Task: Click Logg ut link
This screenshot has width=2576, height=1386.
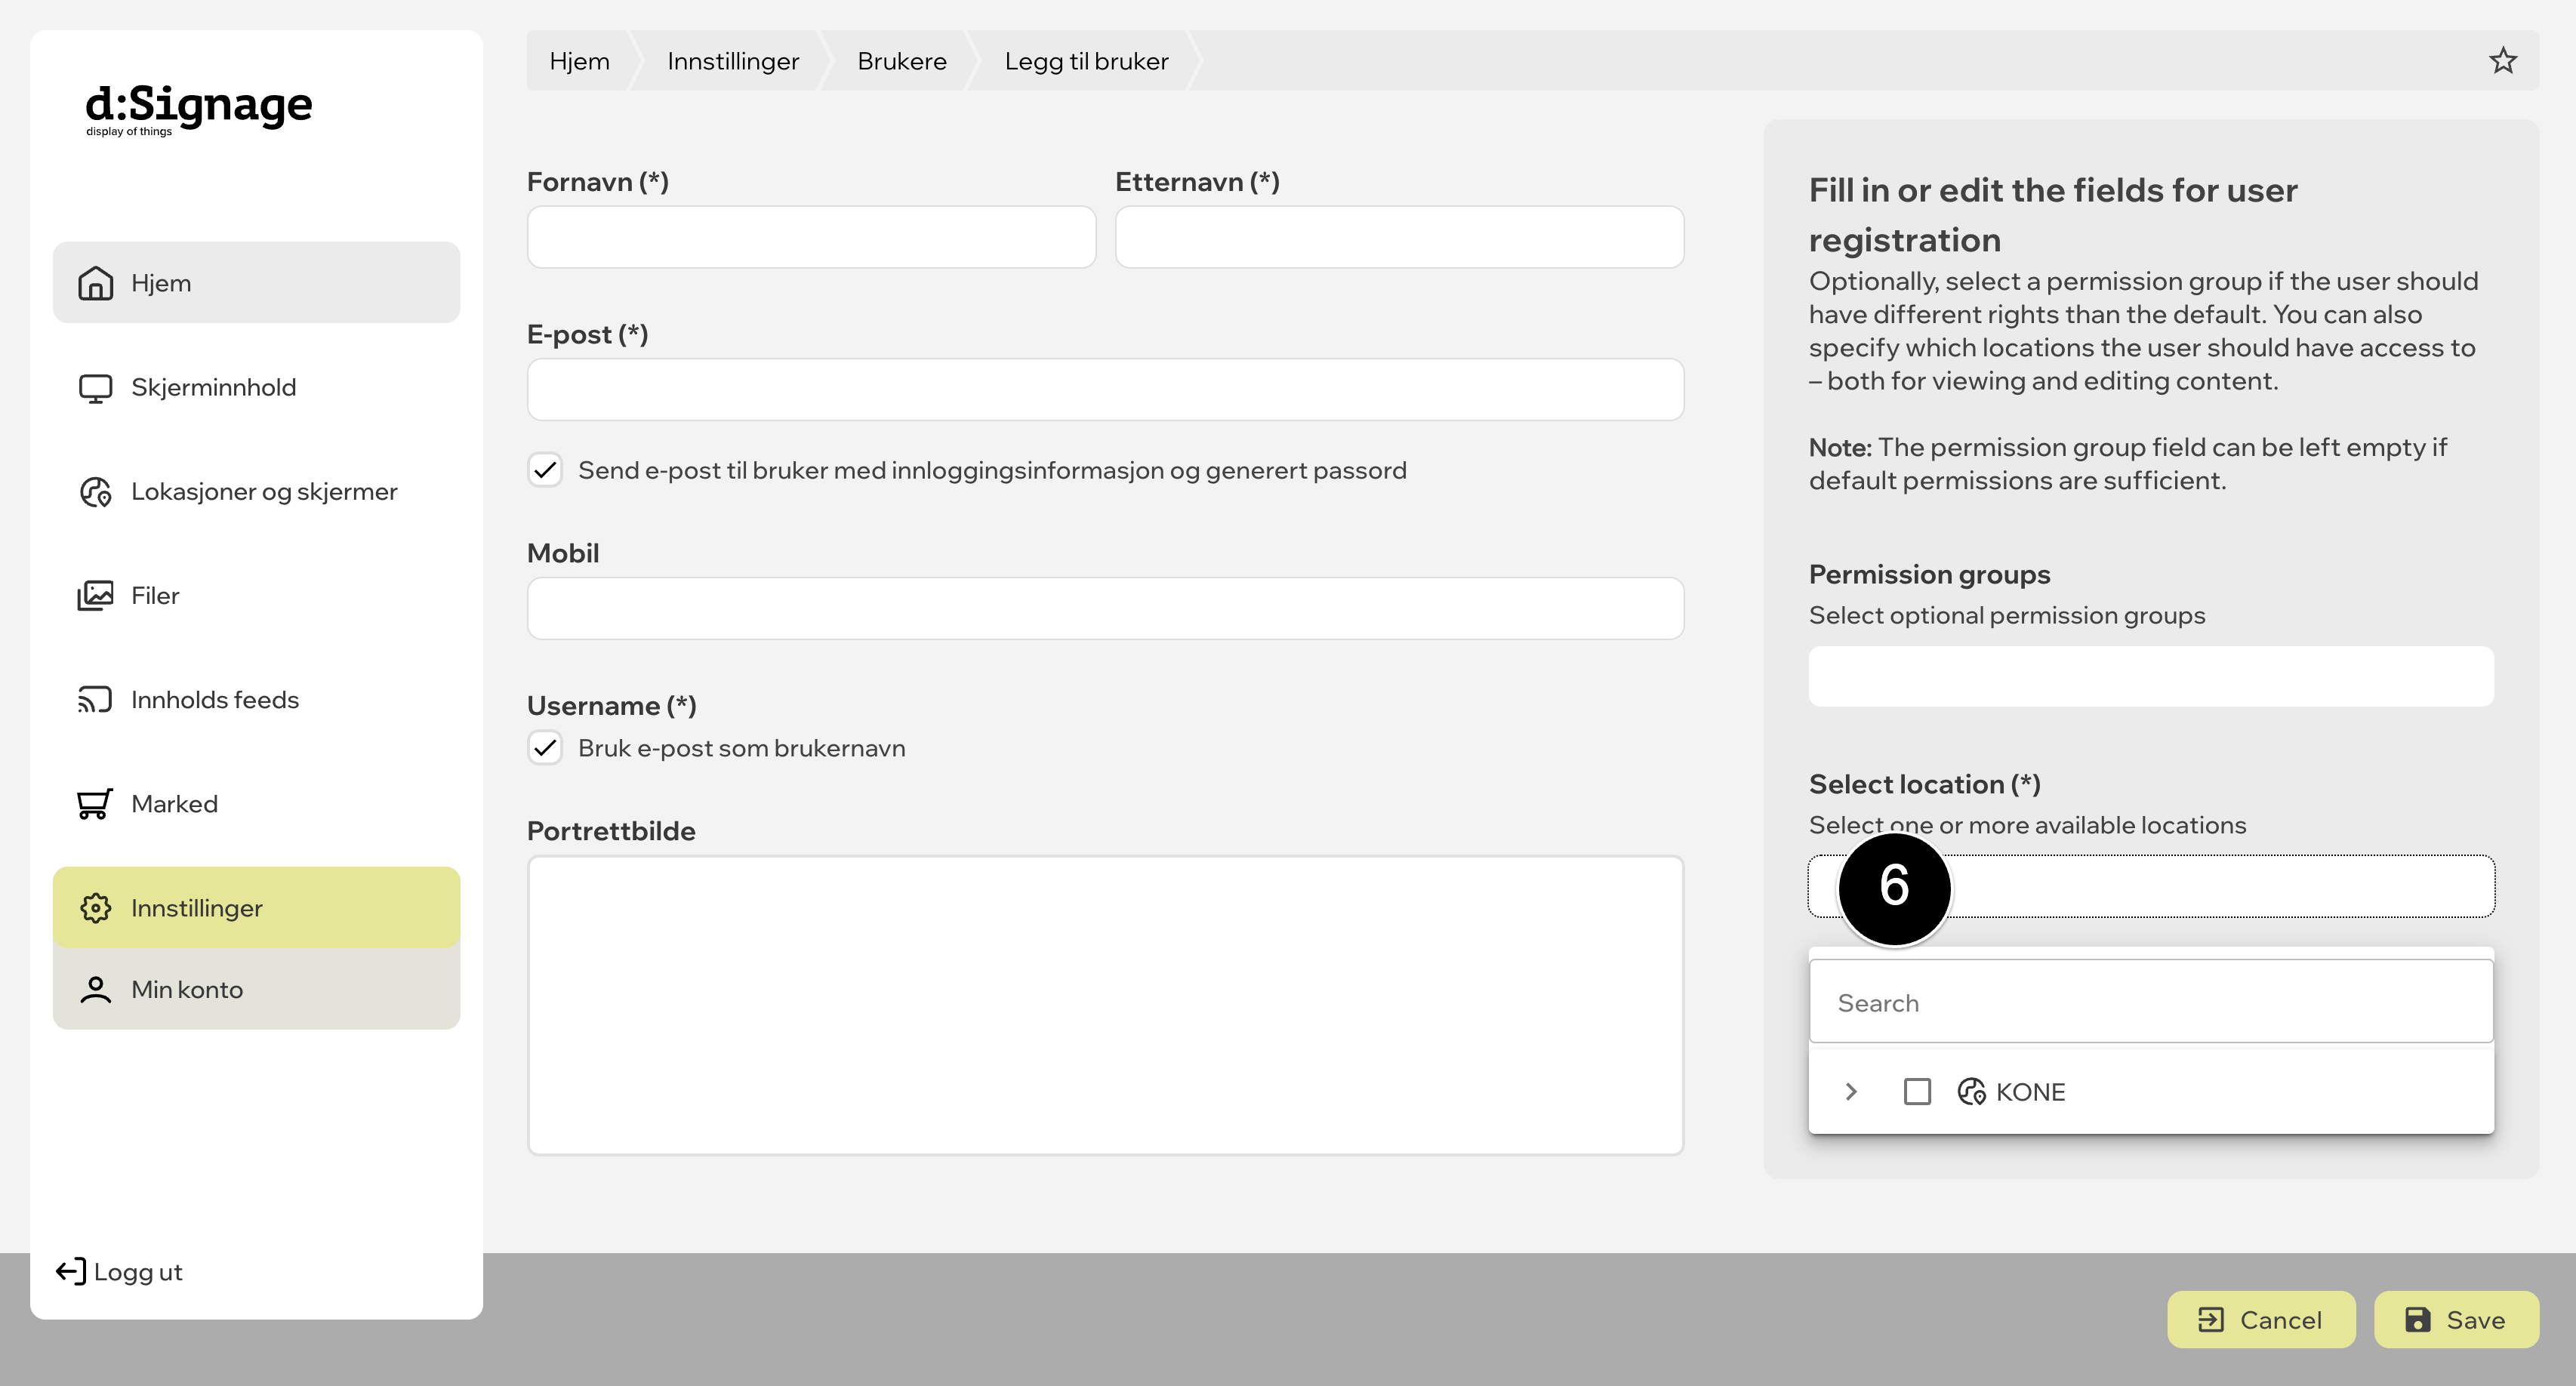Action: [x=119, y=1272]
